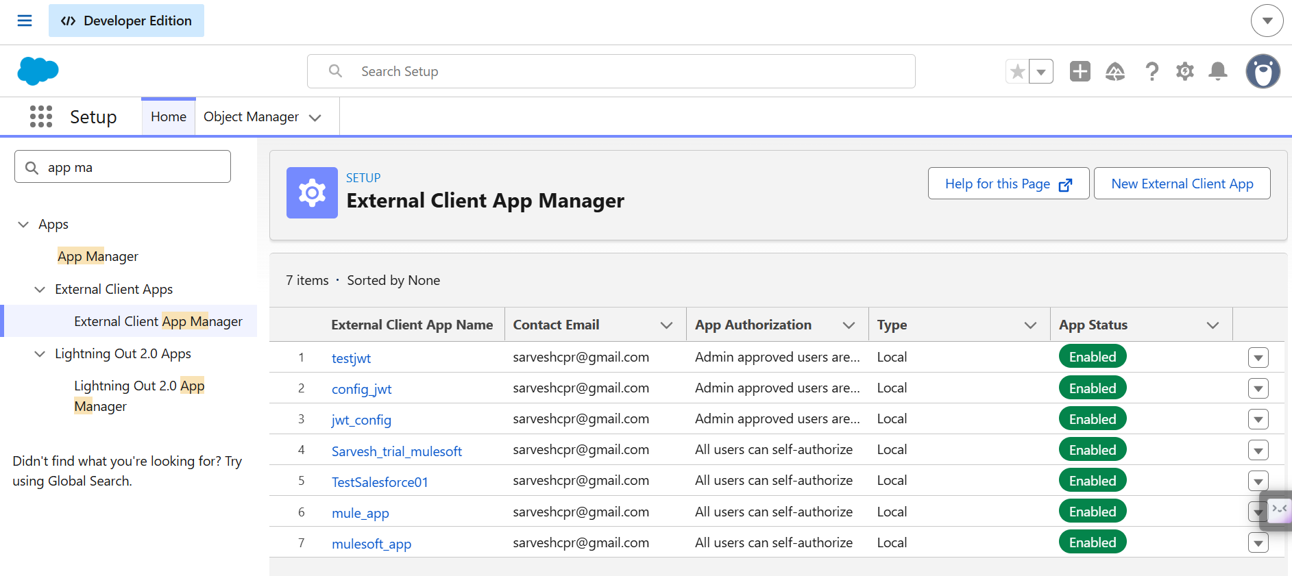
Task: Click the favorites star icon
Action: click(x=1017, y=71)
